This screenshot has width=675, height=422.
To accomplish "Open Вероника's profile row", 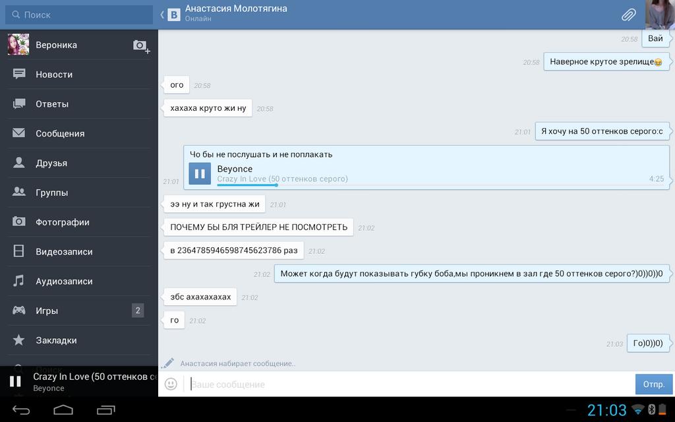I will pos(79,44).
